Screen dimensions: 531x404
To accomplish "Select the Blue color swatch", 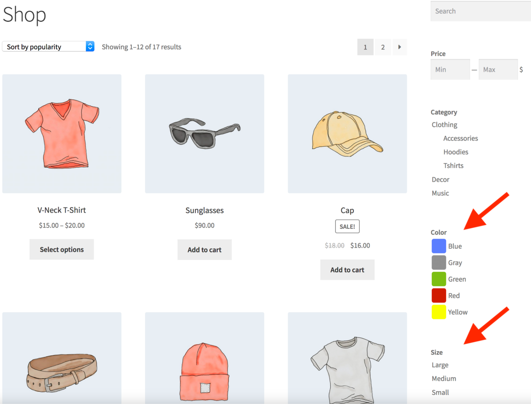I will [x=439, y=246].
